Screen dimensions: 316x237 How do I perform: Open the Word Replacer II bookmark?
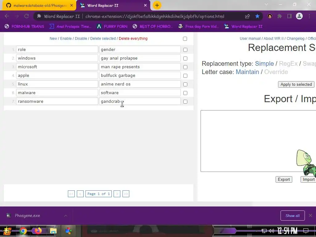click(243, 27)
